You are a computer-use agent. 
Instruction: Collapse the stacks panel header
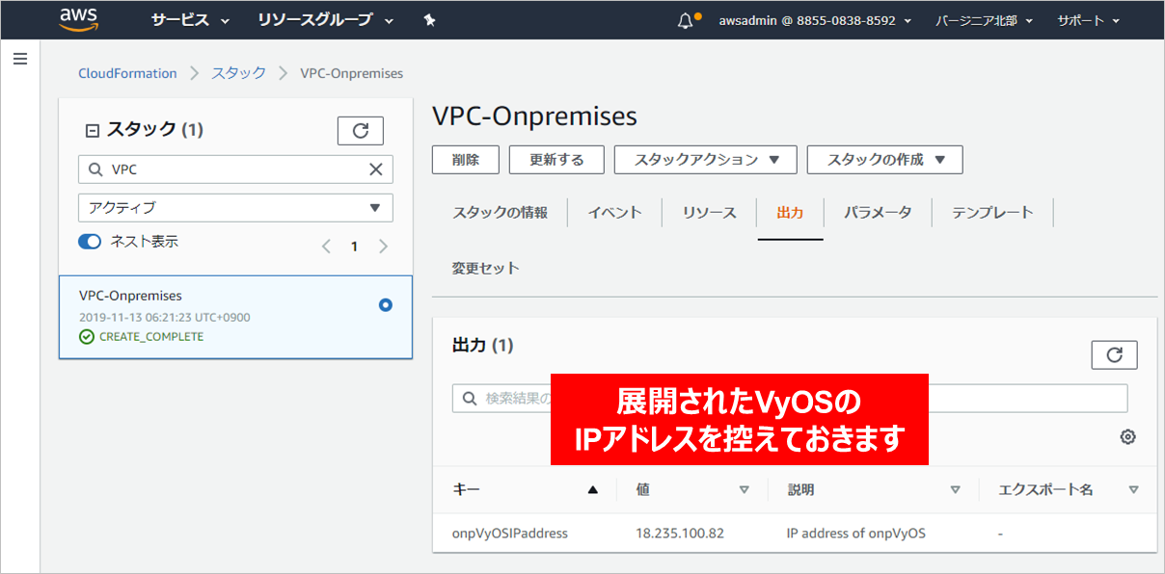(x=93, y=131)
